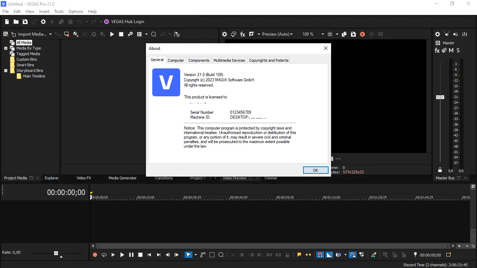The height and width of the screenshot is (268, 477).
Task: Toggle split screen view in the preview
Action: point(251,34)
